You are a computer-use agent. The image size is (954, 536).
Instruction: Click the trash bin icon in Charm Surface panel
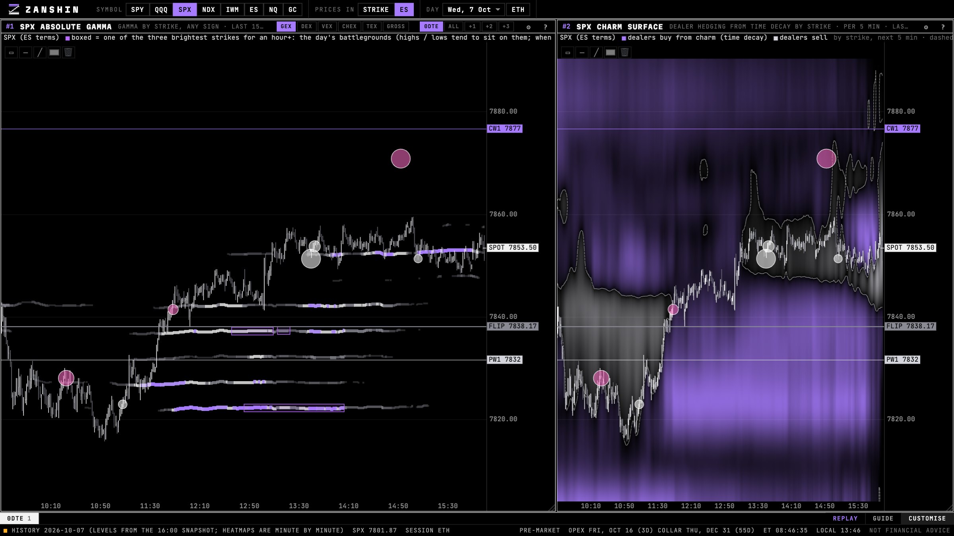tap(625, 52)
